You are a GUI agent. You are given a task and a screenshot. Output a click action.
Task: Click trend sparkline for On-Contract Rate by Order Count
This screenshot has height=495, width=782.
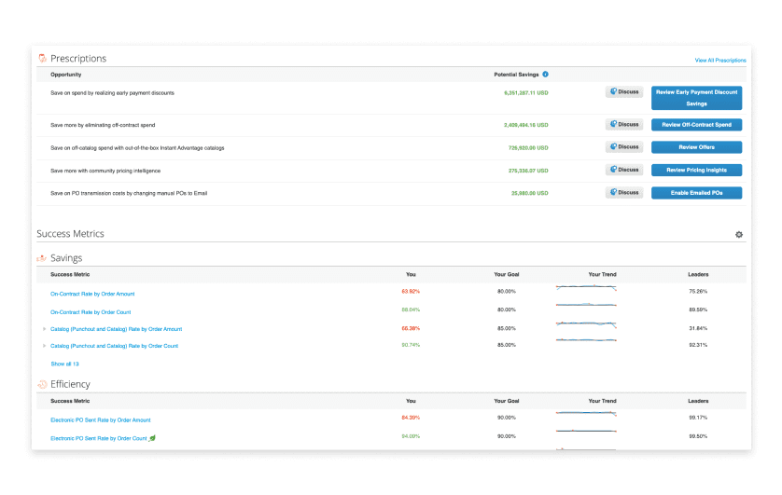(586, 305)
